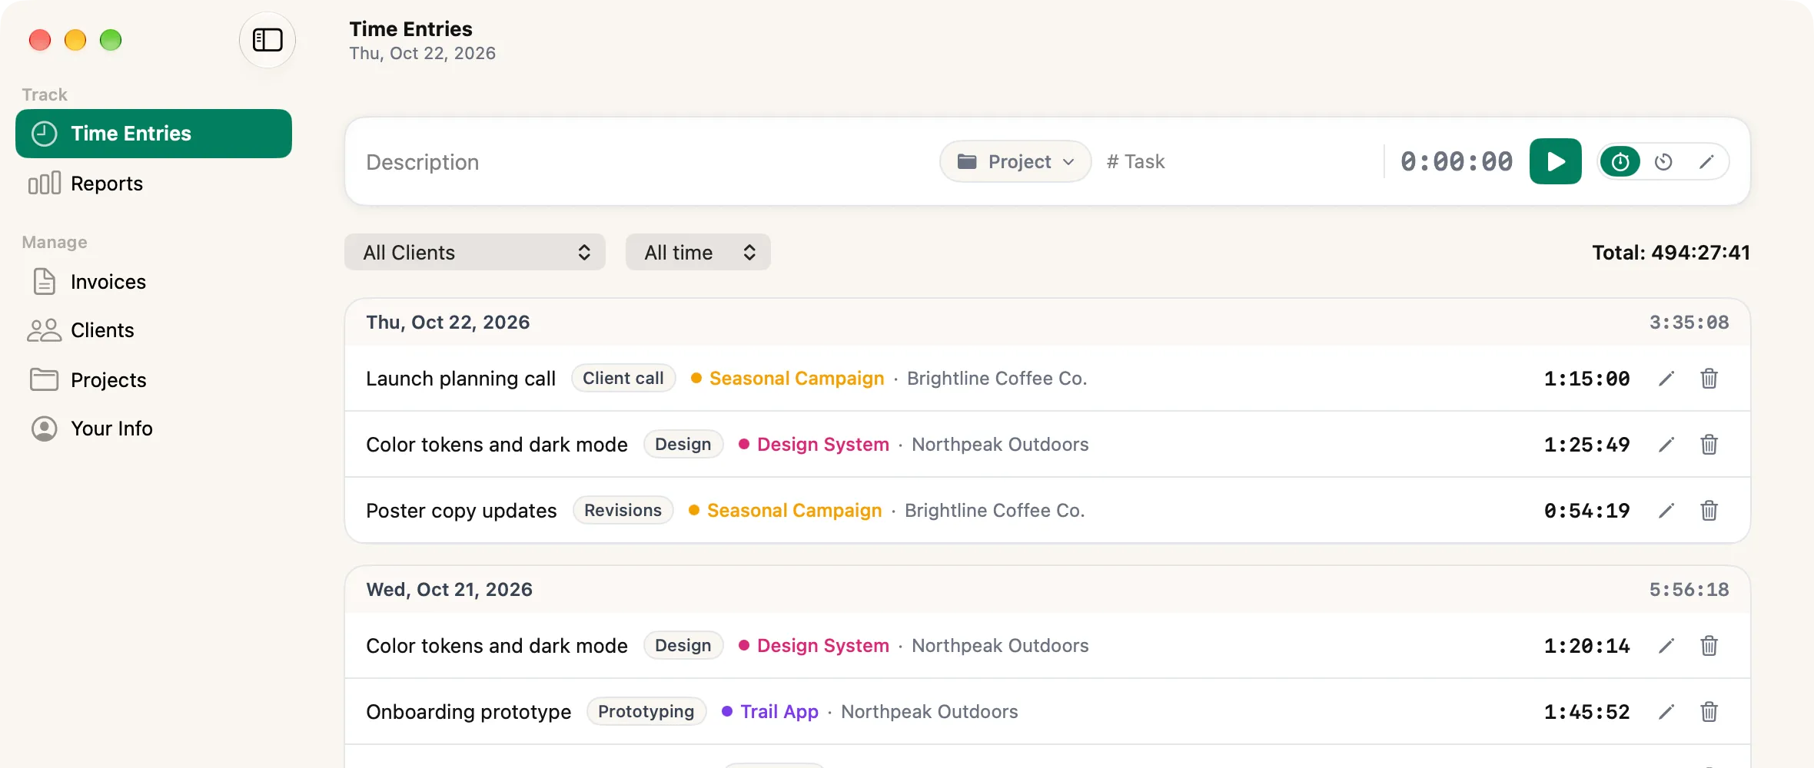1814x768 pixels.
Task: Open Reports in sidebar
Action: pyautogui.click(x=154, y=184)
